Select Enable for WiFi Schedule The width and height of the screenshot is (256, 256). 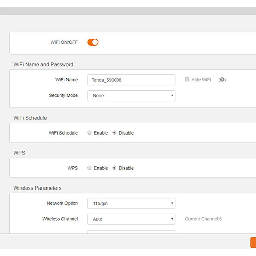90,132
